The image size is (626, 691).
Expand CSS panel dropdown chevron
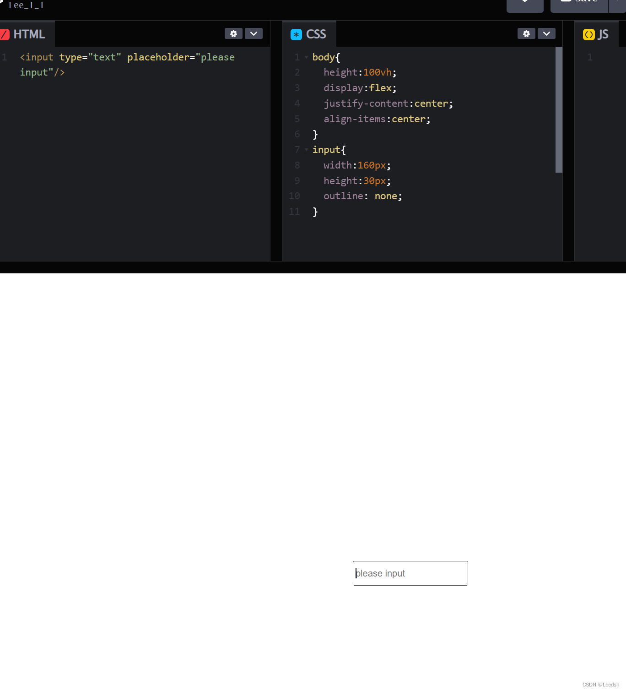546,33
